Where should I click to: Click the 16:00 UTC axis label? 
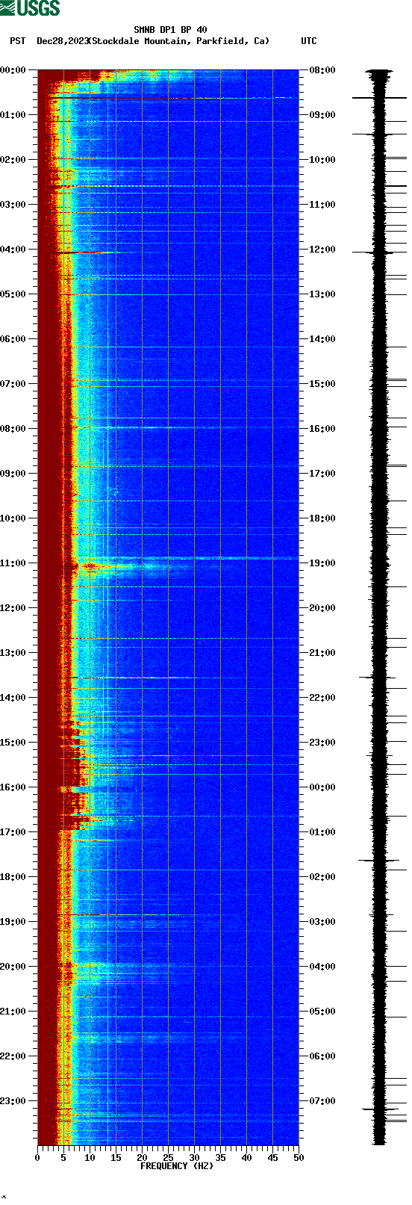[322, 429]
